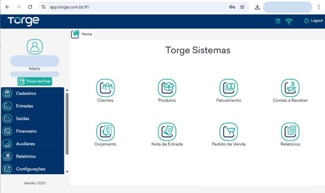
Task: Click the wifi connection status icon
Action: (x=289, y=21)
